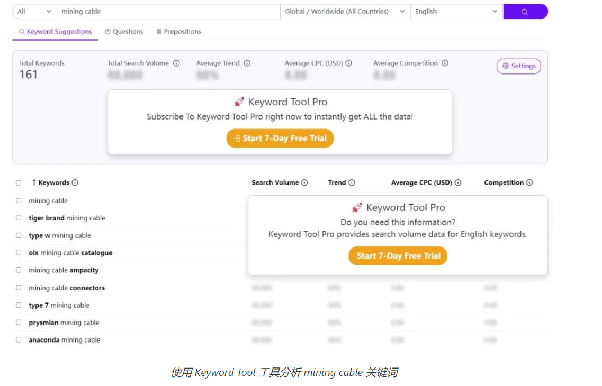This screenshot has width=602, height=386.
Task: Check 'mining cable ampacity' checkbox
Action: pos(19,270)
